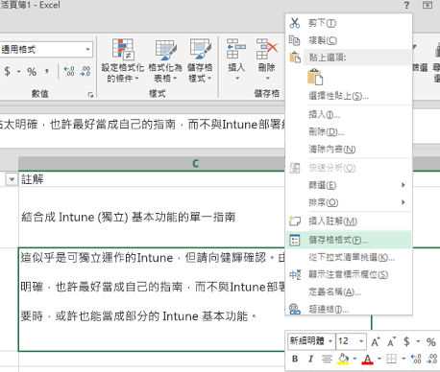
Task: Open number format dialog launcher
Action: 90,95
